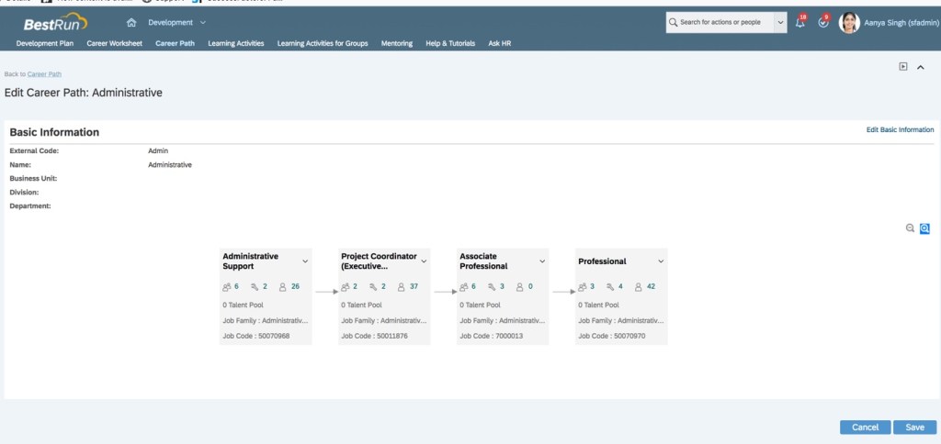Click competencies icon on Associate Professional card

(x=492, y=286)
